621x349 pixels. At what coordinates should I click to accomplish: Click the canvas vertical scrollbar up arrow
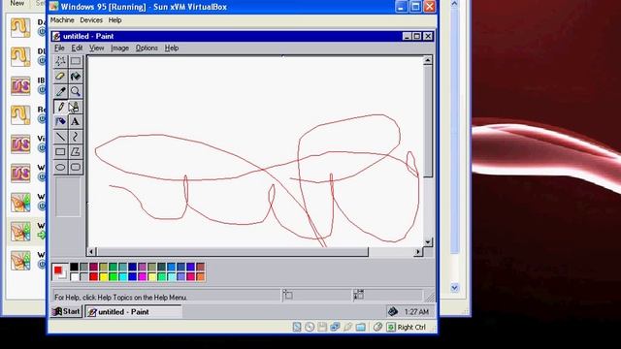tap(428, 60)
